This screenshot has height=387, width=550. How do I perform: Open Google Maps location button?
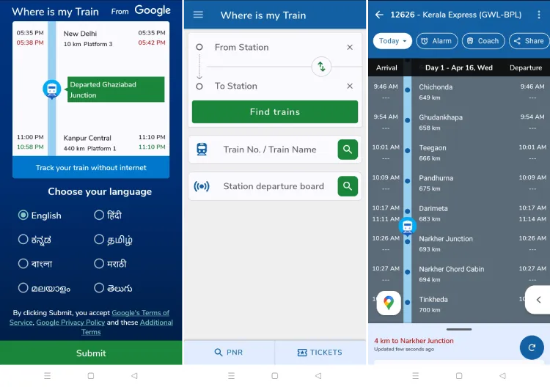coord(389,303)
